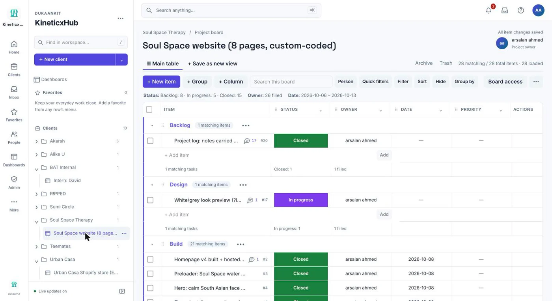The image size is (552, 301).
Task: Open Priority column dropdown
Action: [x=501, y=110]
